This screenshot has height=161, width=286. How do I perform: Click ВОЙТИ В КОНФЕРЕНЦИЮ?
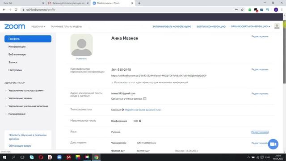point(211,27)
